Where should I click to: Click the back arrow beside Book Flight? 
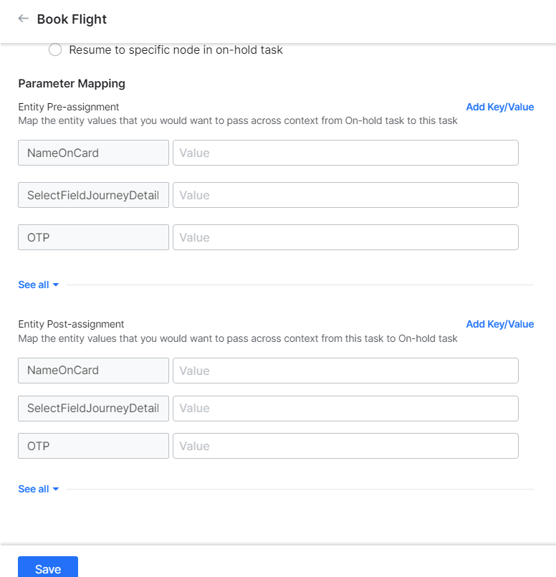click(24, 19)
